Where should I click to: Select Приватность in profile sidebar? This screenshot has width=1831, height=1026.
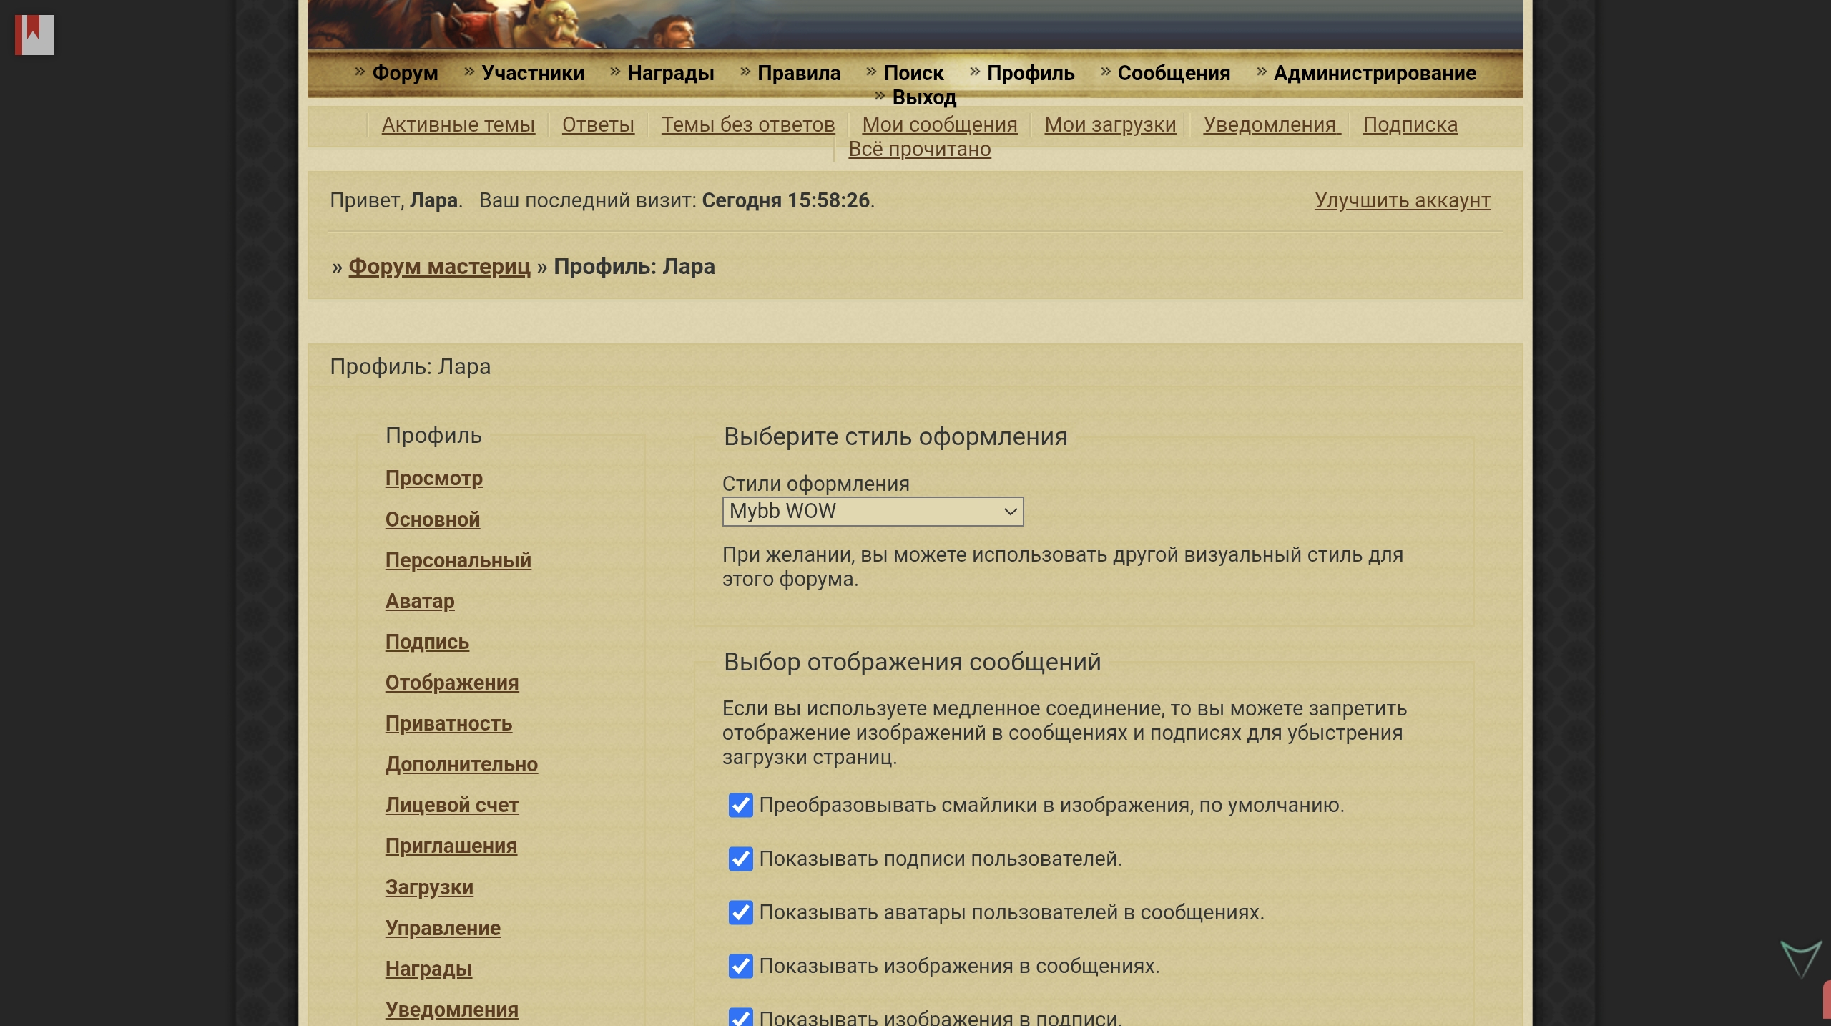pyautogui.click(x=448, y=723)
